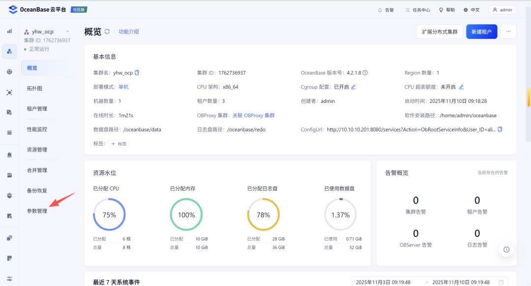The image size is (531, 286).
Task: Go to 参数管理 in the side menu
Action: tap(37, 211)
